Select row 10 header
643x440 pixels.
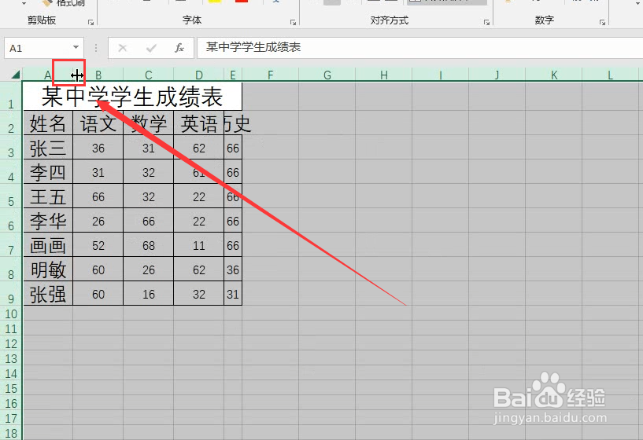point(11,314)
